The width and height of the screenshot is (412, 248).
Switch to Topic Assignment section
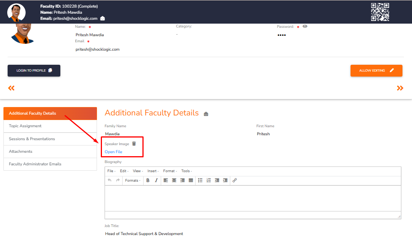click(50, 126)
